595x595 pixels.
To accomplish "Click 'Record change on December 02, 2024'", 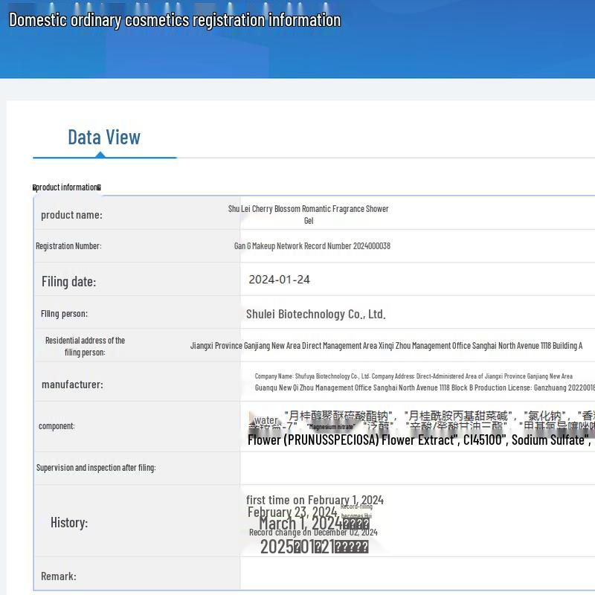I will pyautogui.click(x=313, y=533).
